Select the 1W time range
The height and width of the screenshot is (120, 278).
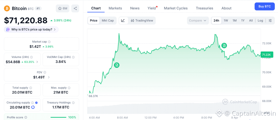(226, 20)
